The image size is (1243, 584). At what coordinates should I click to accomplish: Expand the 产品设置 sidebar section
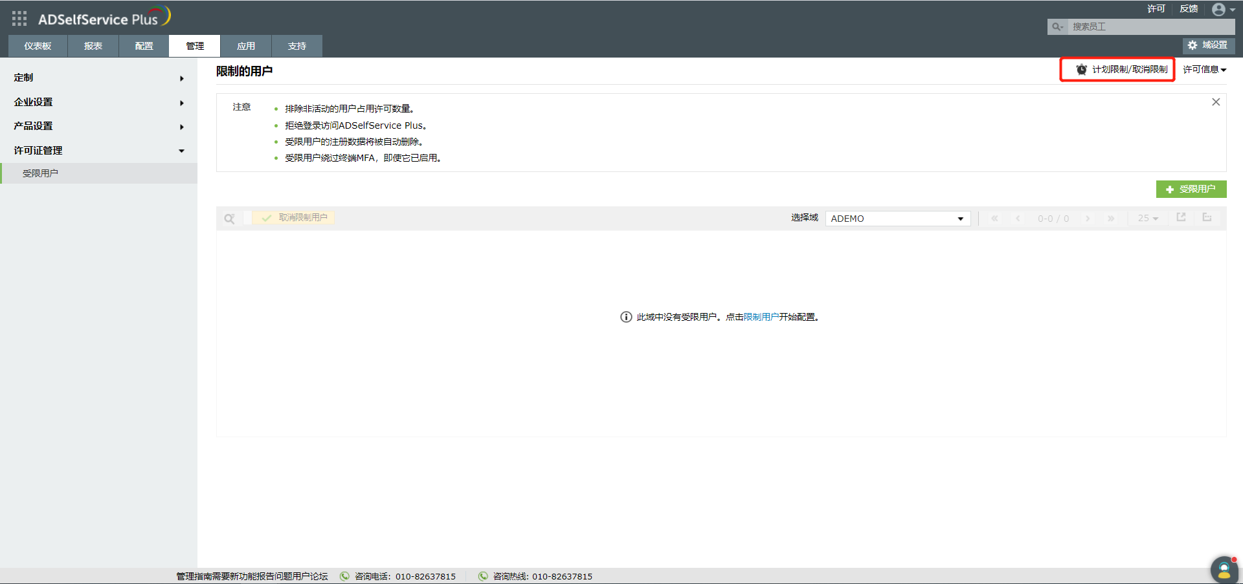(98, 126)
